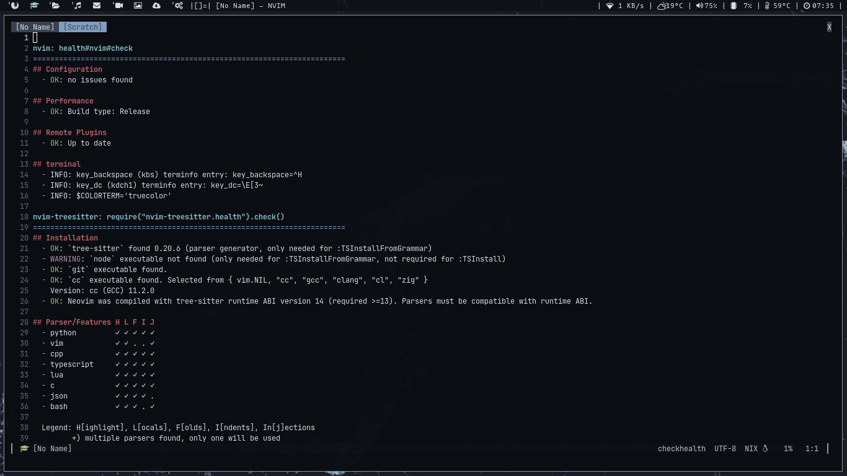The image size is (847, 476).
Task: Click the key_backspace terminfo entry line
Action: [x=172, y=175]
